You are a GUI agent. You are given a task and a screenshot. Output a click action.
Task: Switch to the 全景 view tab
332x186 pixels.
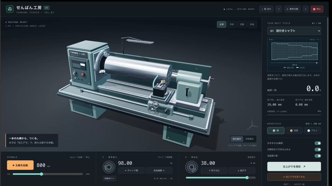click(x=222, y=25)
